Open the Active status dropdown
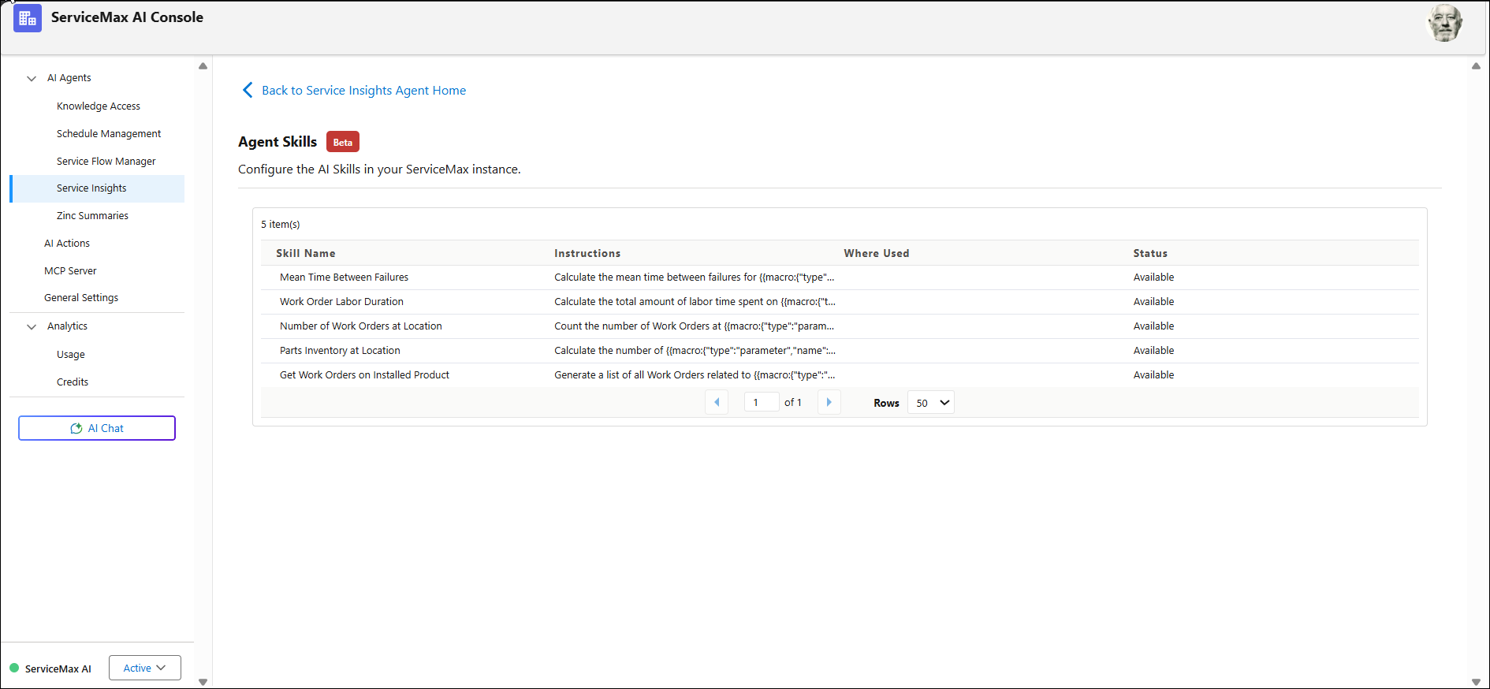Screen dimensions: 1490x689 [145, 668]
